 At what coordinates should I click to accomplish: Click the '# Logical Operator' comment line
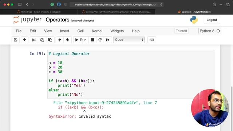tap(69, 53)
